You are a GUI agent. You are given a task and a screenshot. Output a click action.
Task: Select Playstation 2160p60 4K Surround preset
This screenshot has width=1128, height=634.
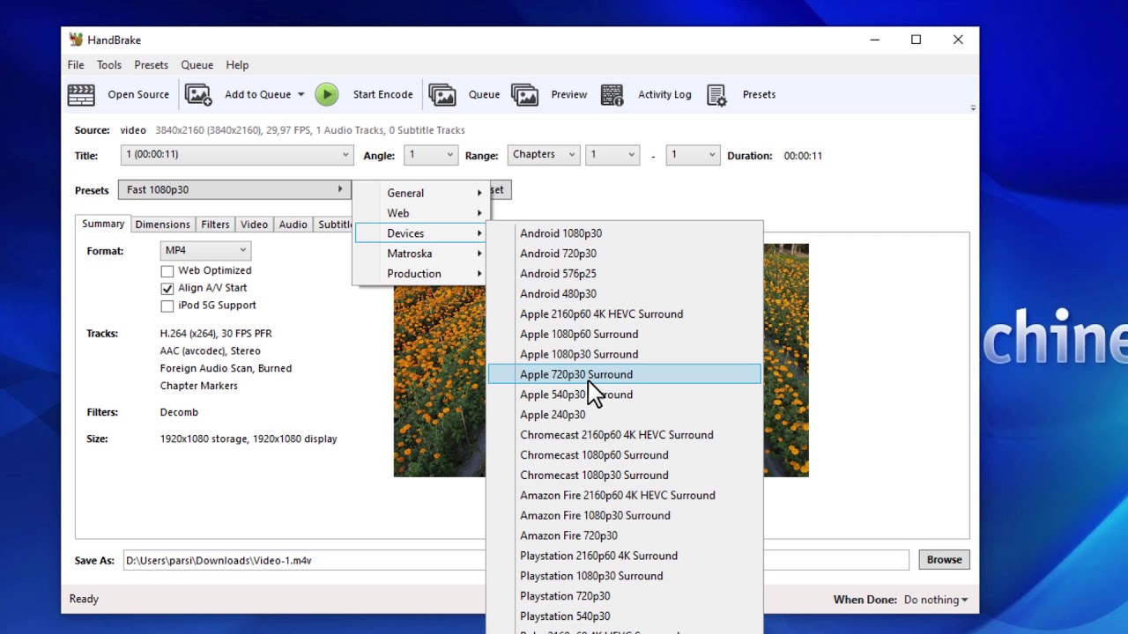tap(624, 556)
